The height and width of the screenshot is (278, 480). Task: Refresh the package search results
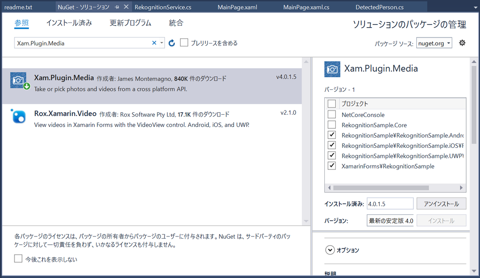coord(172,43)
